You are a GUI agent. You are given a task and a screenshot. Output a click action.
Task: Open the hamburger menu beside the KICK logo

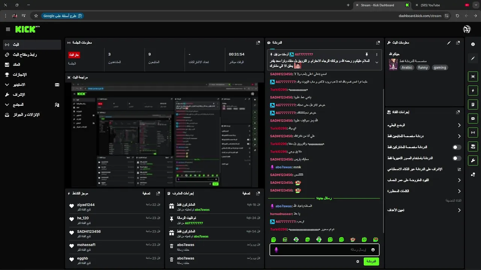coord(8,29)
